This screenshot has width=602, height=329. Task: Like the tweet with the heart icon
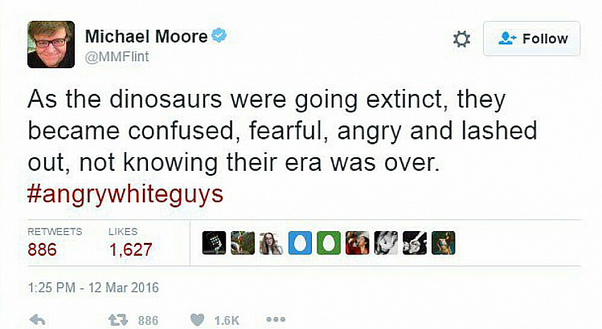(197, 319)
